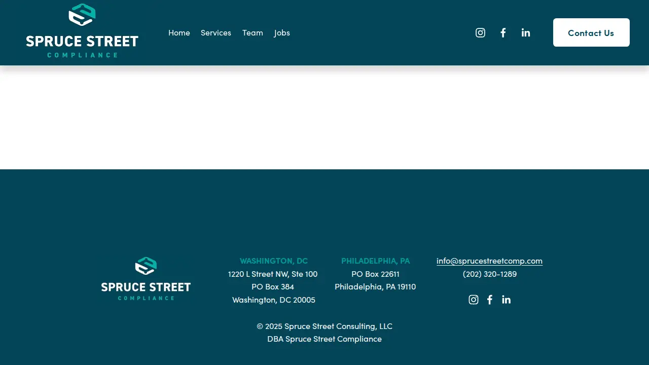Click the info@sprucestreetcomp.com email link

coord(489,261)
